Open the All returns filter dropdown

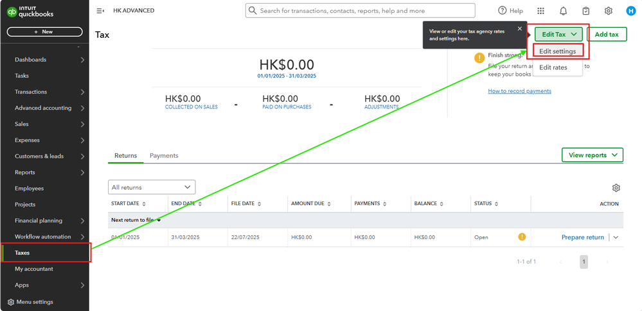[x=152, y=187]
